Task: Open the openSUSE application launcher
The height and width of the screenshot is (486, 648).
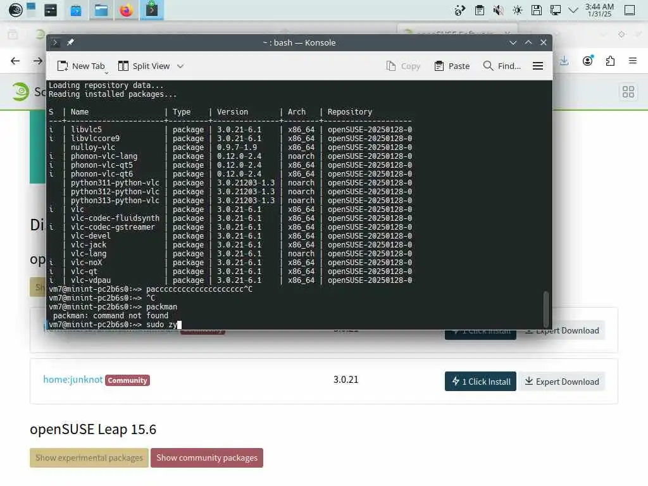Action: (x=15, y=10)
